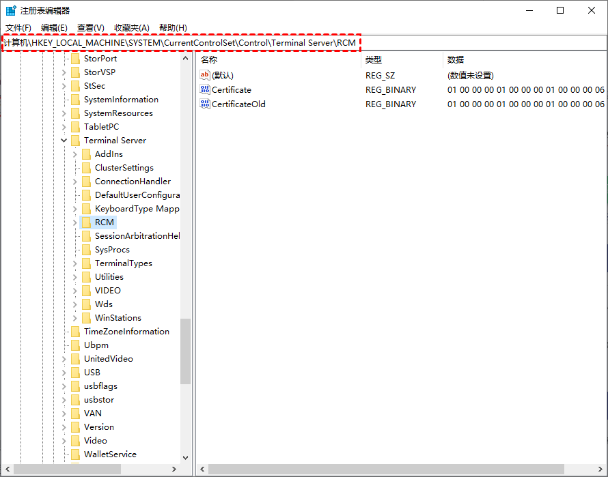Expand the RCM tree node
The height and width of the screenshot is (477, 608).
(75, 222)
